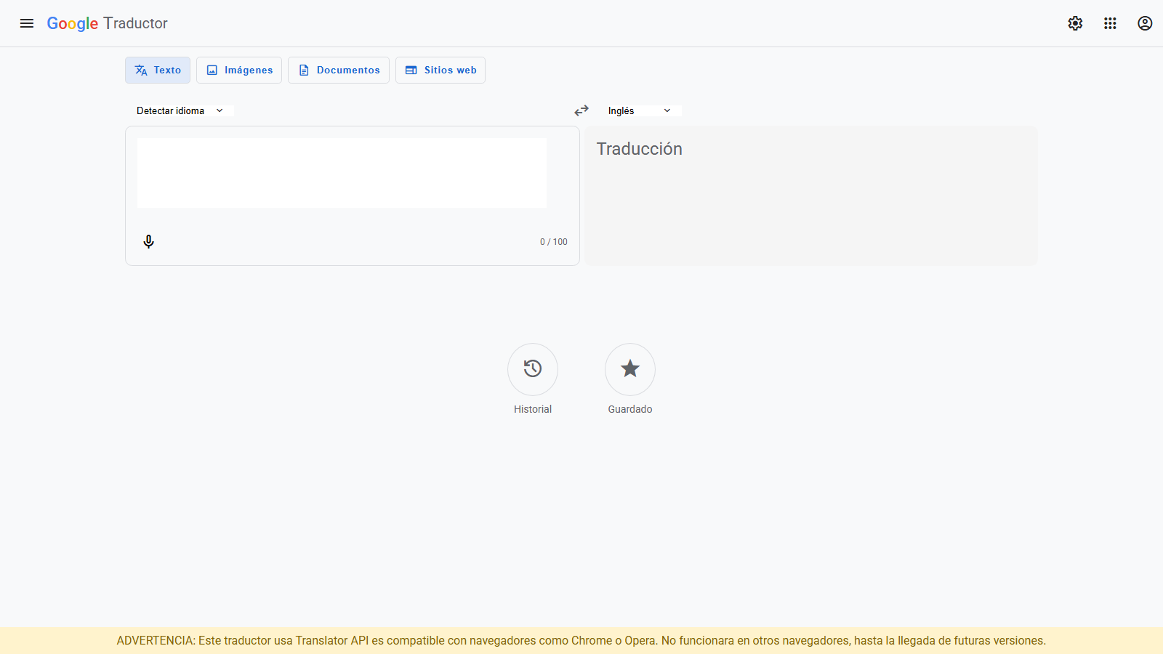Click the 0/100 character counter
1163x654 pixels.
pos(553,241)
